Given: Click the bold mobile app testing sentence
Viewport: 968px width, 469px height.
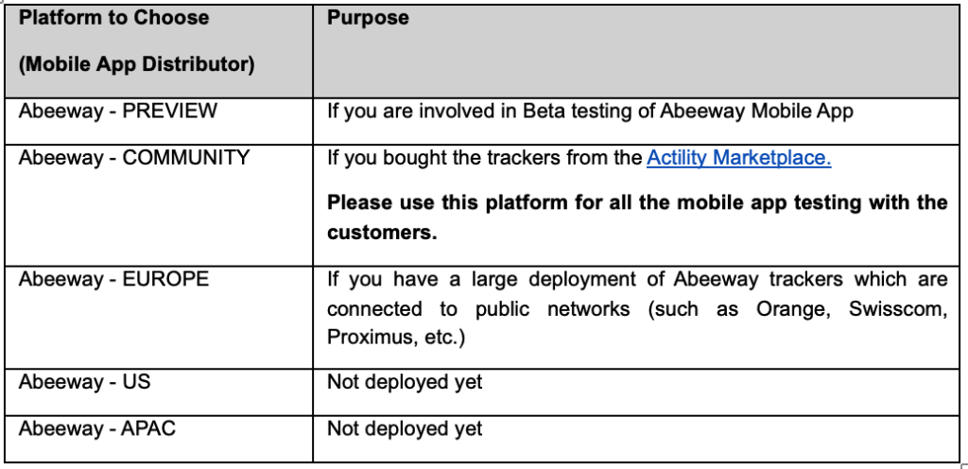Looking at the screenshot, I should (636, 217).
